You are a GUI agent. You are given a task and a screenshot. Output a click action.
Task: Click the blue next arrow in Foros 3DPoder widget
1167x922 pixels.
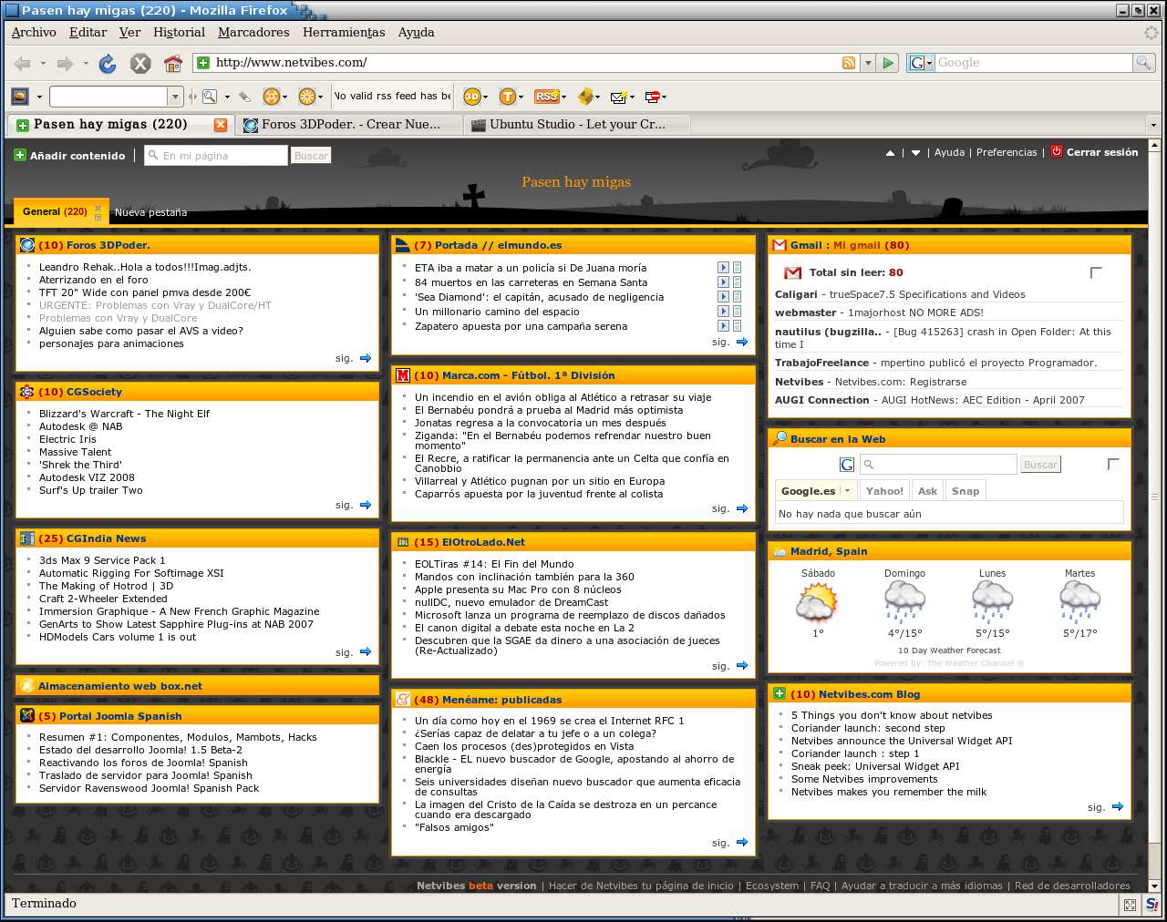point(366,359)
